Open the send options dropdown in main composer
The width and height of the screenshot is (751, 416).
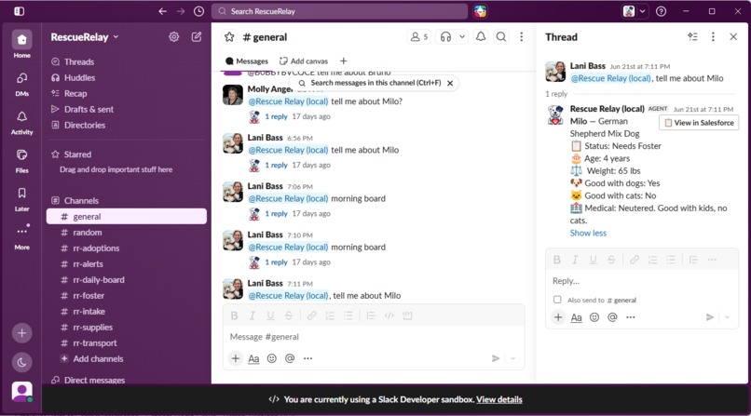512,358
